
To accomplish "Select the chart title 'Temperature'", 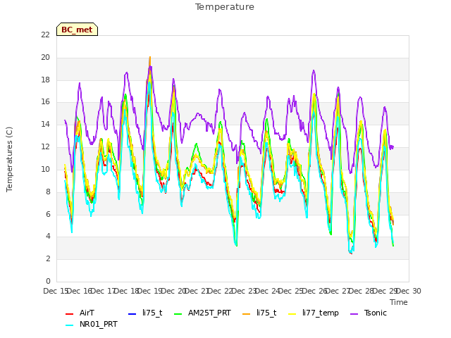I will [225, 7].
